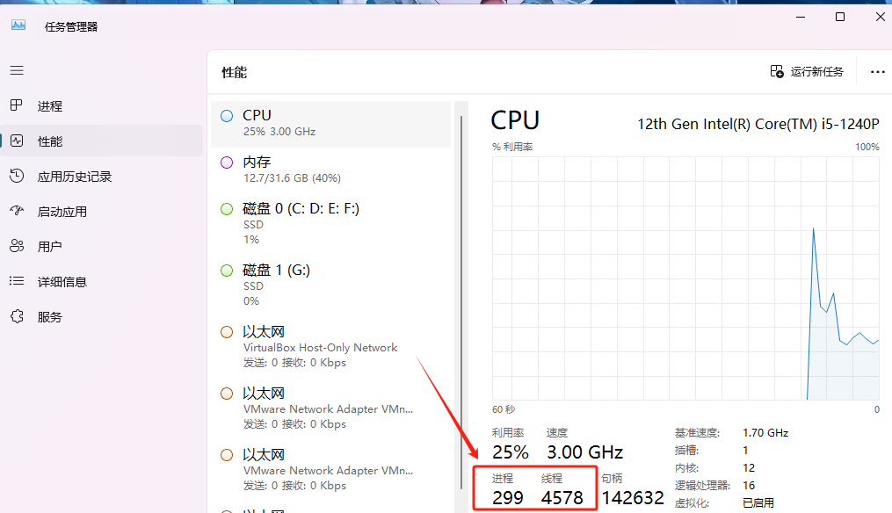Open 应用历史记录 page

tap(101, 177)
